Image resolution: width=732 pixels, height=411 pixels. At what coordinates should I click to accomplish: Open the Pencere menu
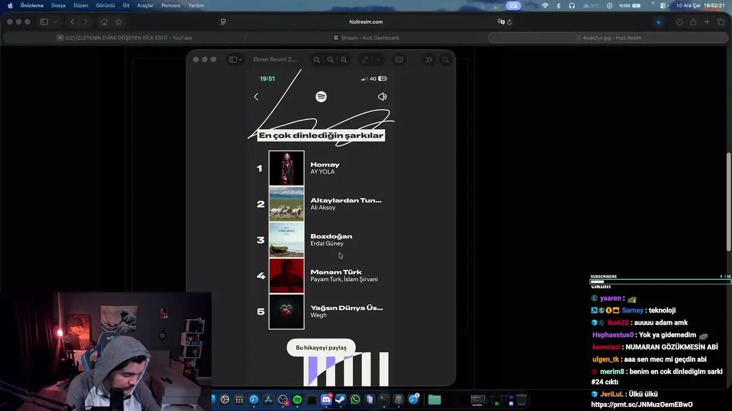click(x=171, y=6)
